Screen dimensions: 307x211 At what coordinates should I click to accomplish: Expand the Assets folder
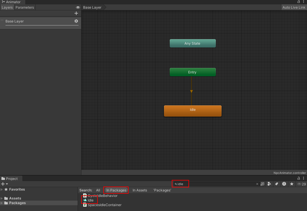pos(2,198)
